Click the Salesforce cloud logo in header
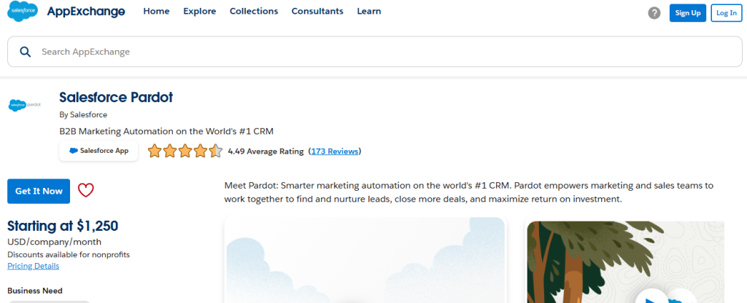 point(23,12)
